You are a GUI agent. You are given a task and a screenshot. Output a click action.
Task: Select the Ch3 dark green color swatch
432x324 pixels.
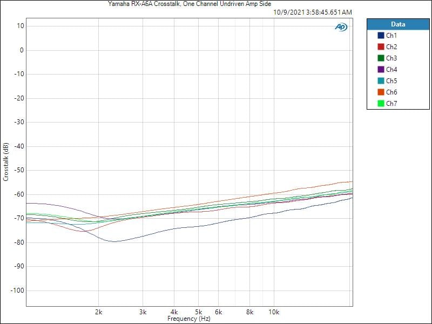coord(381,58)
